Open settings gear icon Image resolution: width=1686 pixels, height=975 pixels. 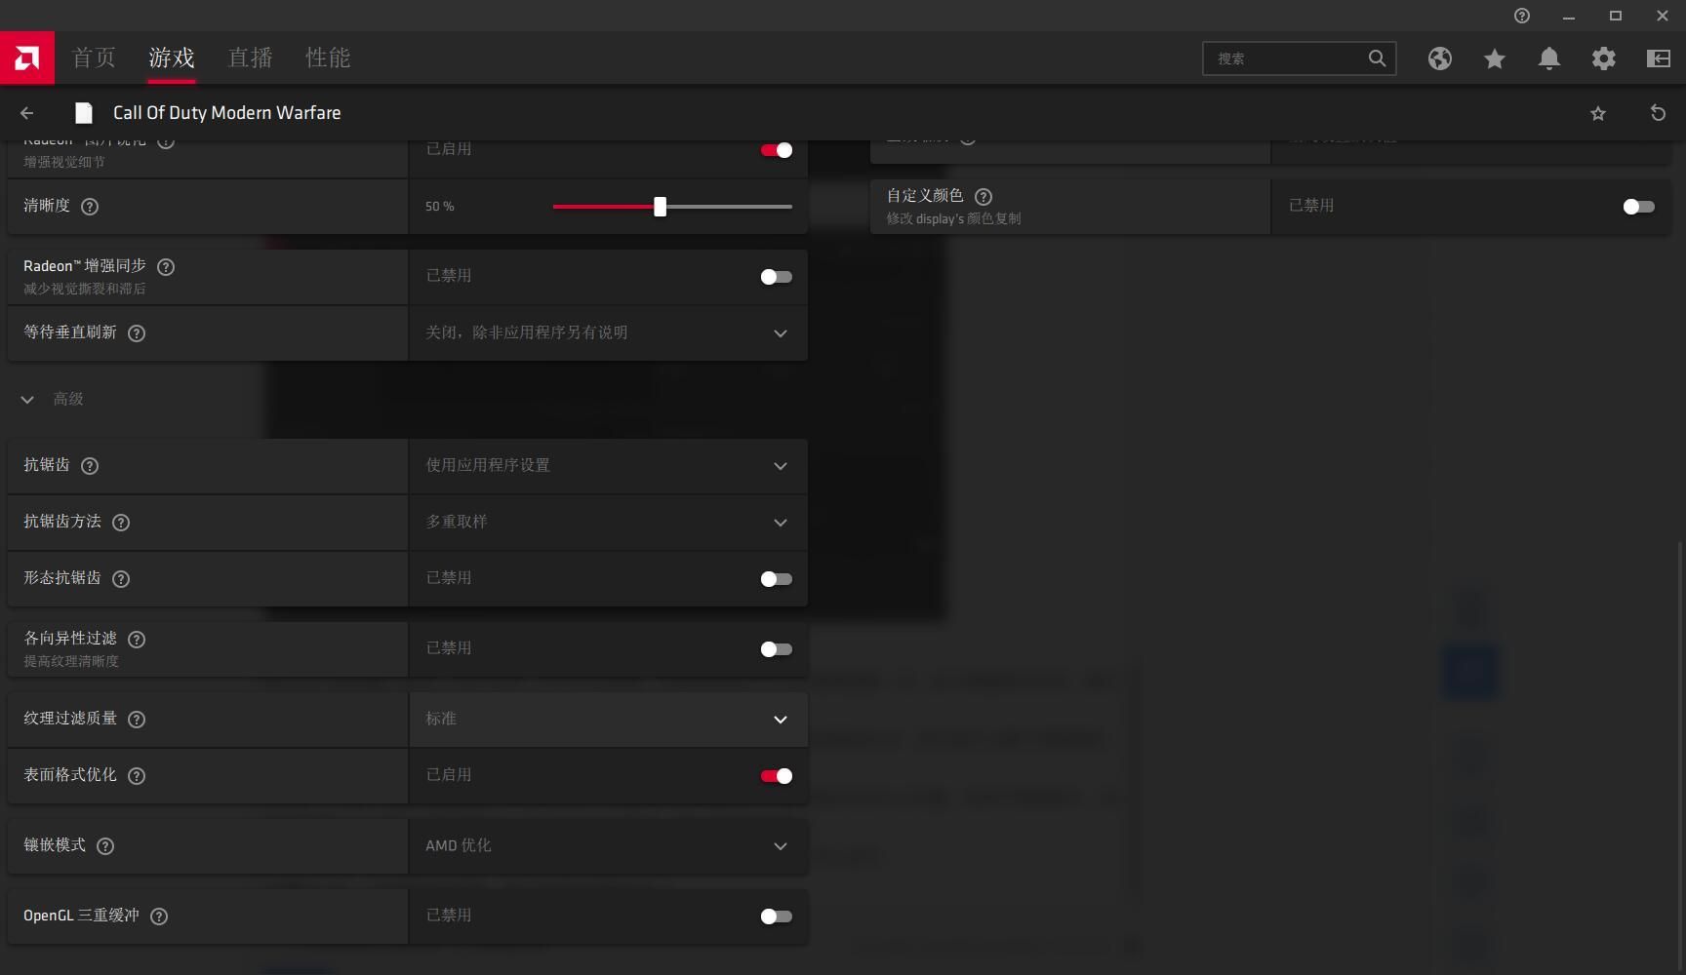(x=1604, y=58)
